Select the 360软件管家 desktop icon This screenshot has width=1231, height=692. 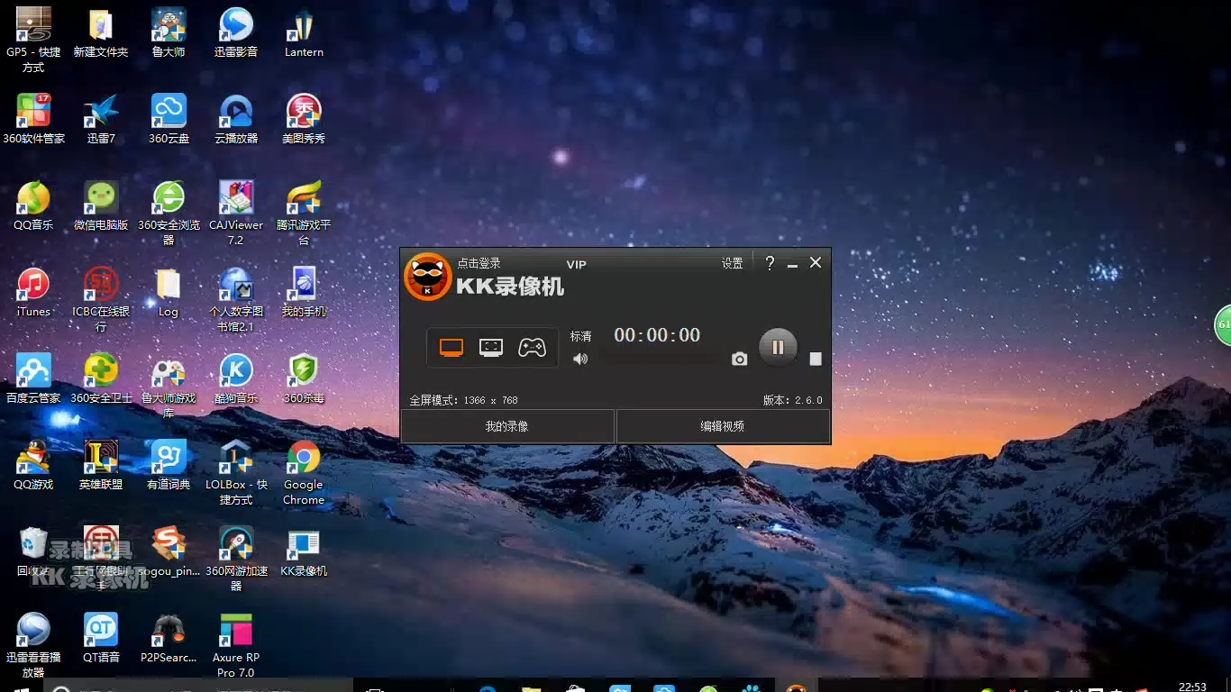tap(33, 119)
